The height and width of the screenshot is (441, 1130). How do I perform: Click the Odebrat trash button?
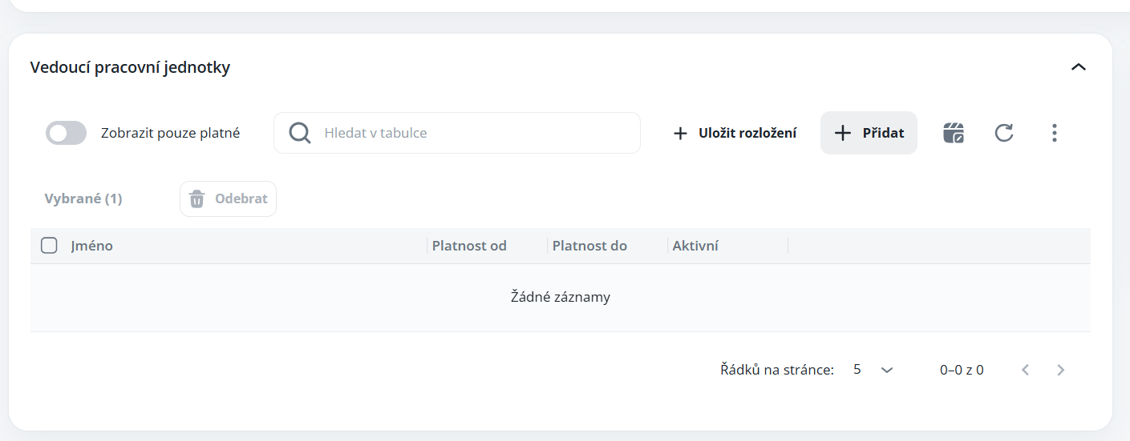tap(229, 199)
